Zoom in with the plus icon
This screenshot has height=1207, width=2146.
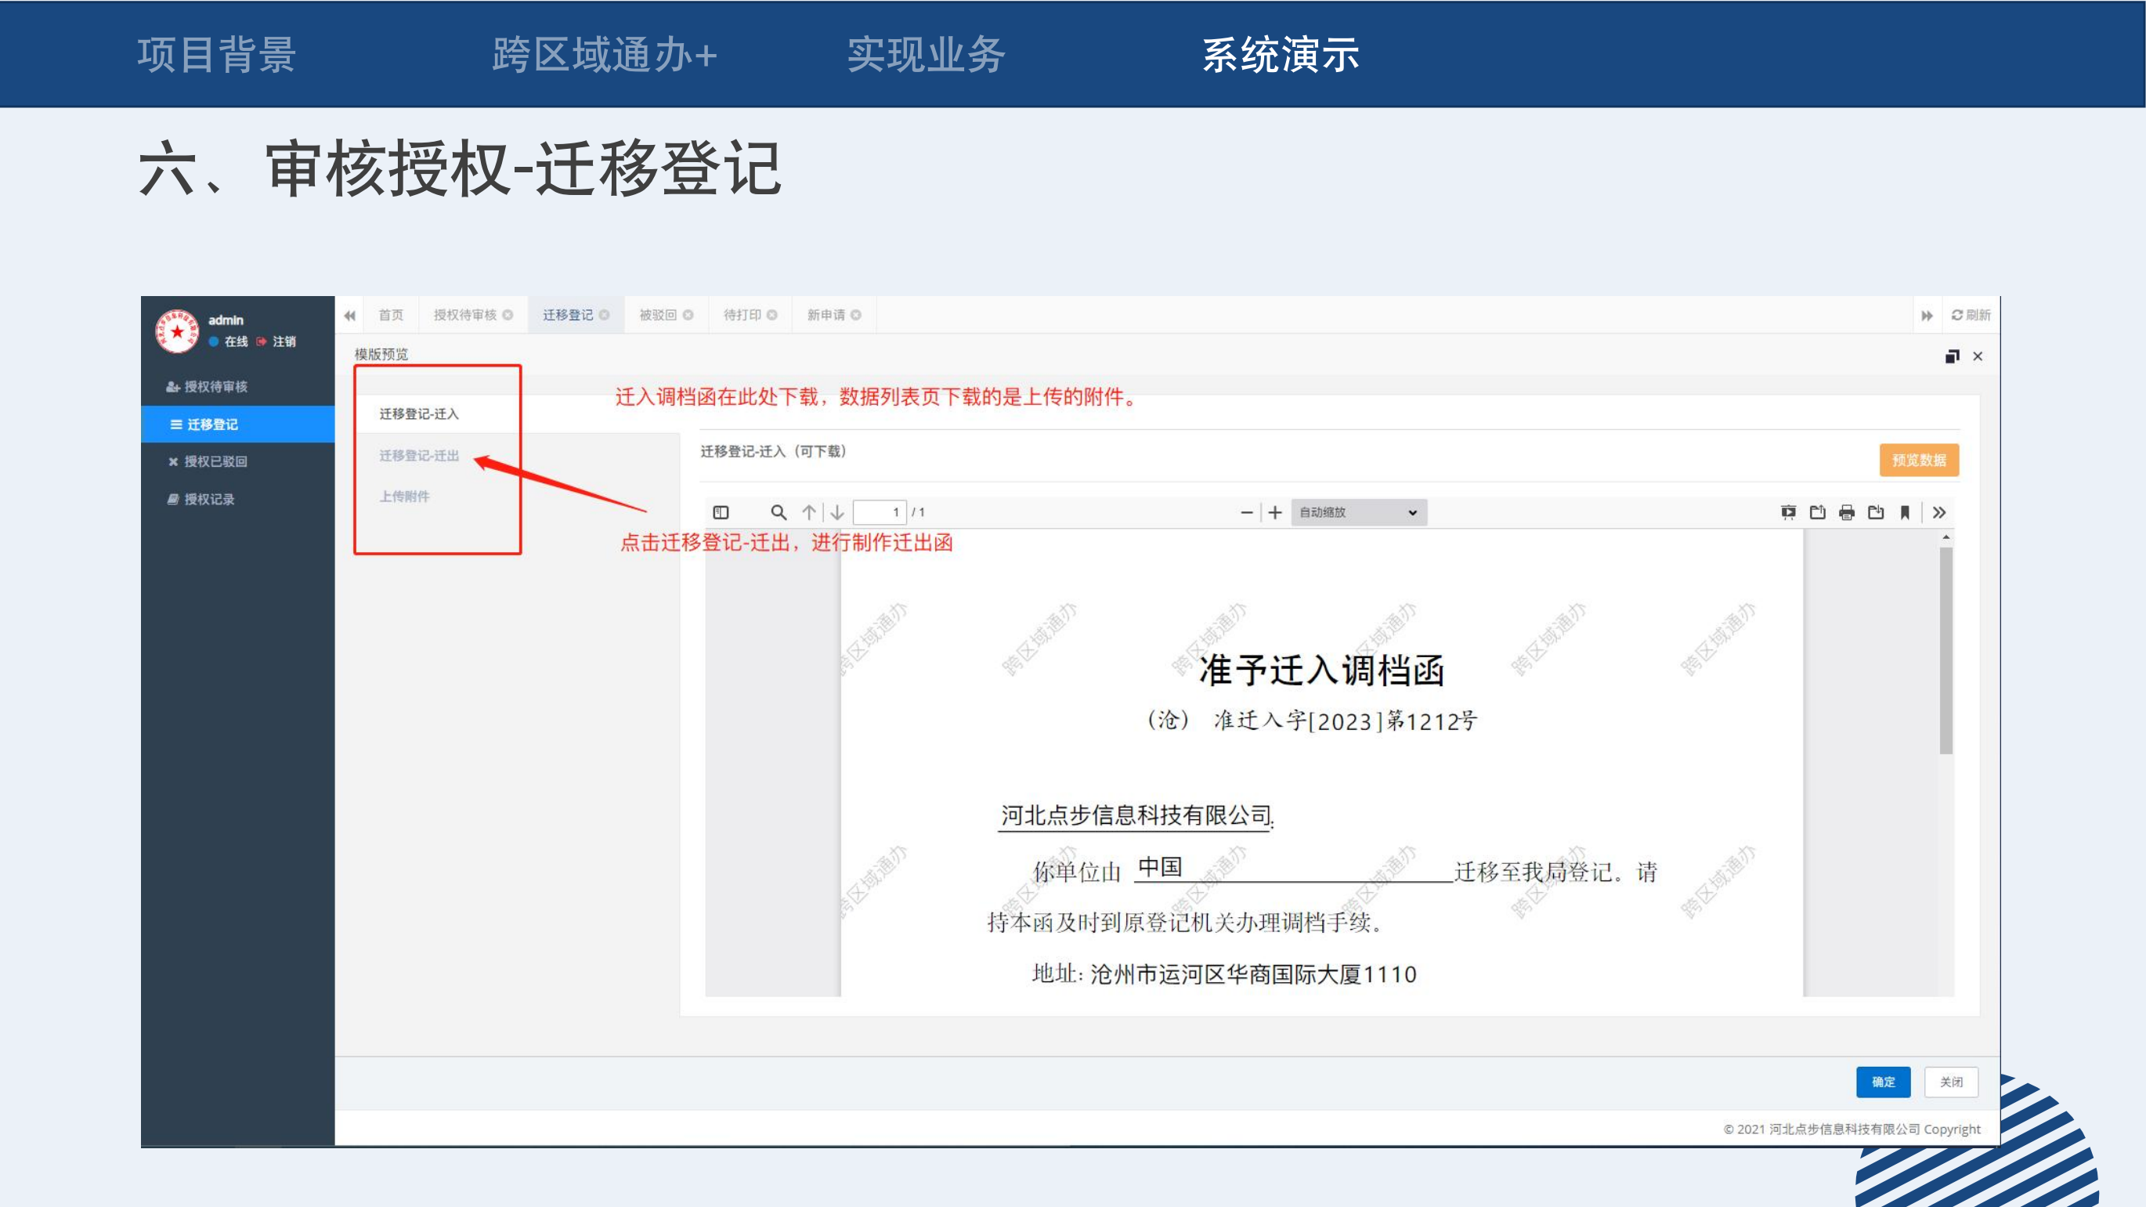(1274, 512)
